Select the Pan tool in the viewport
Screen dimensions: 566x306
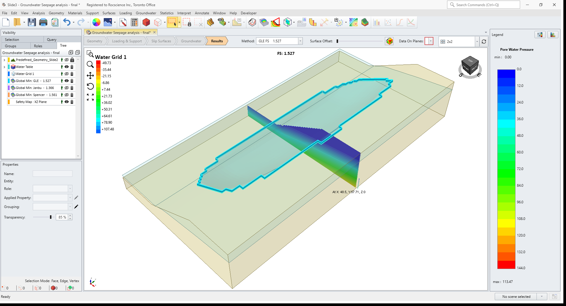90,75
